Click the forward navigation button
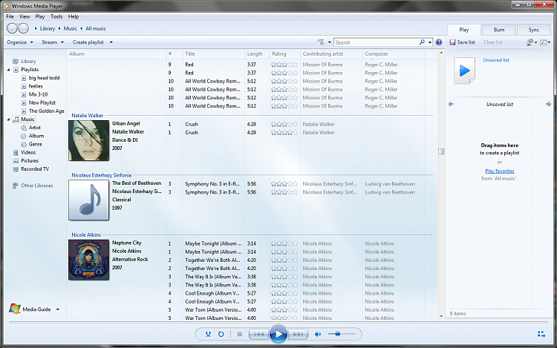The image size is (557, 348). tap(24, 28)
